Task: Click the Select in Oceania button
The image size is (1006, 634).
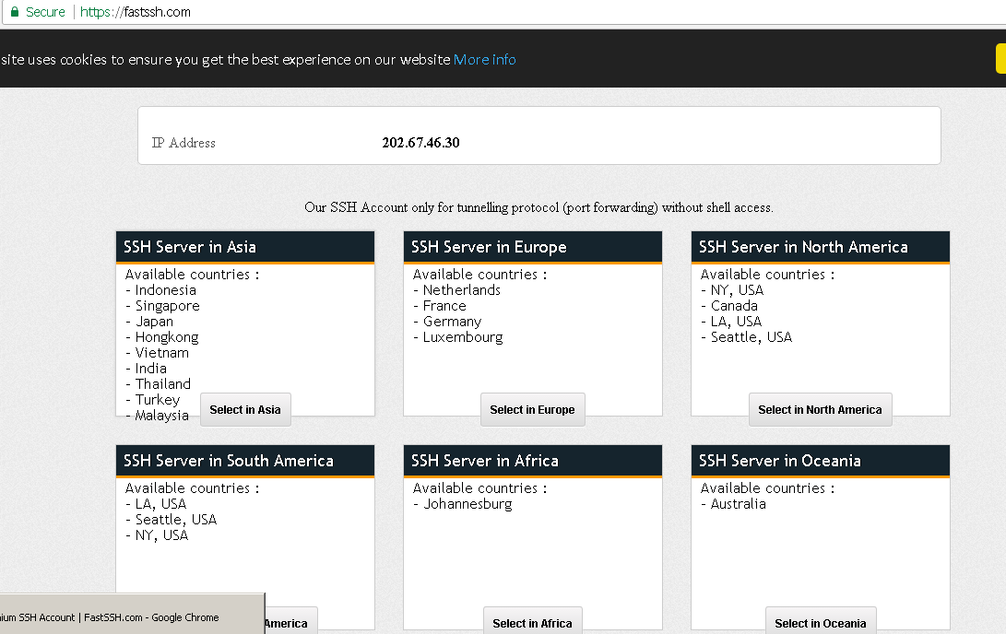Action: coord(820,623)
